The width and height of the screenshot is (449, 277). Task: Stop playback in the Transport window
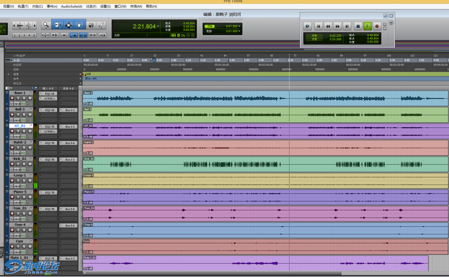[358, 26]
